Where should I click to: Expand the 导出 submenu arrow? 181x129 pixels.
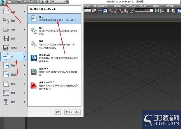[25, 66]
